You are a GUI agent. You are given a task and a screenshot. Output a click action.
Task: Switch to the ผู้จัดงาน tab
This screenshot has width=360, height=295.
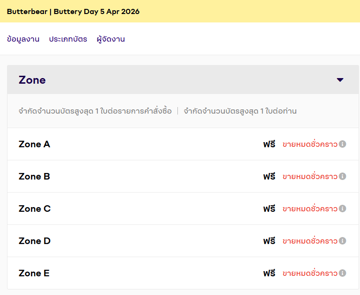click(x=110, y=39)
